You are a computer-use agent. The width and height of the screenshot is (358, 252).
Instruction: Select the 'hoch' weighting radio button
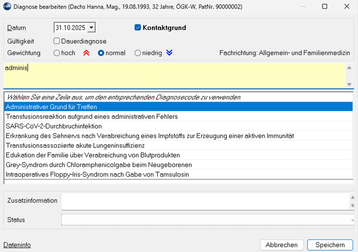click(57, 53)
